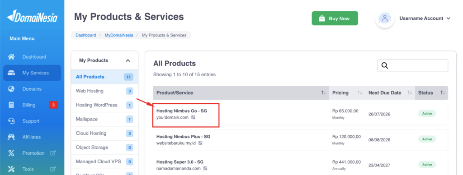This screenshot has height=175, width=463.
Task: Click the search magnifier icon
Action: 385,65
